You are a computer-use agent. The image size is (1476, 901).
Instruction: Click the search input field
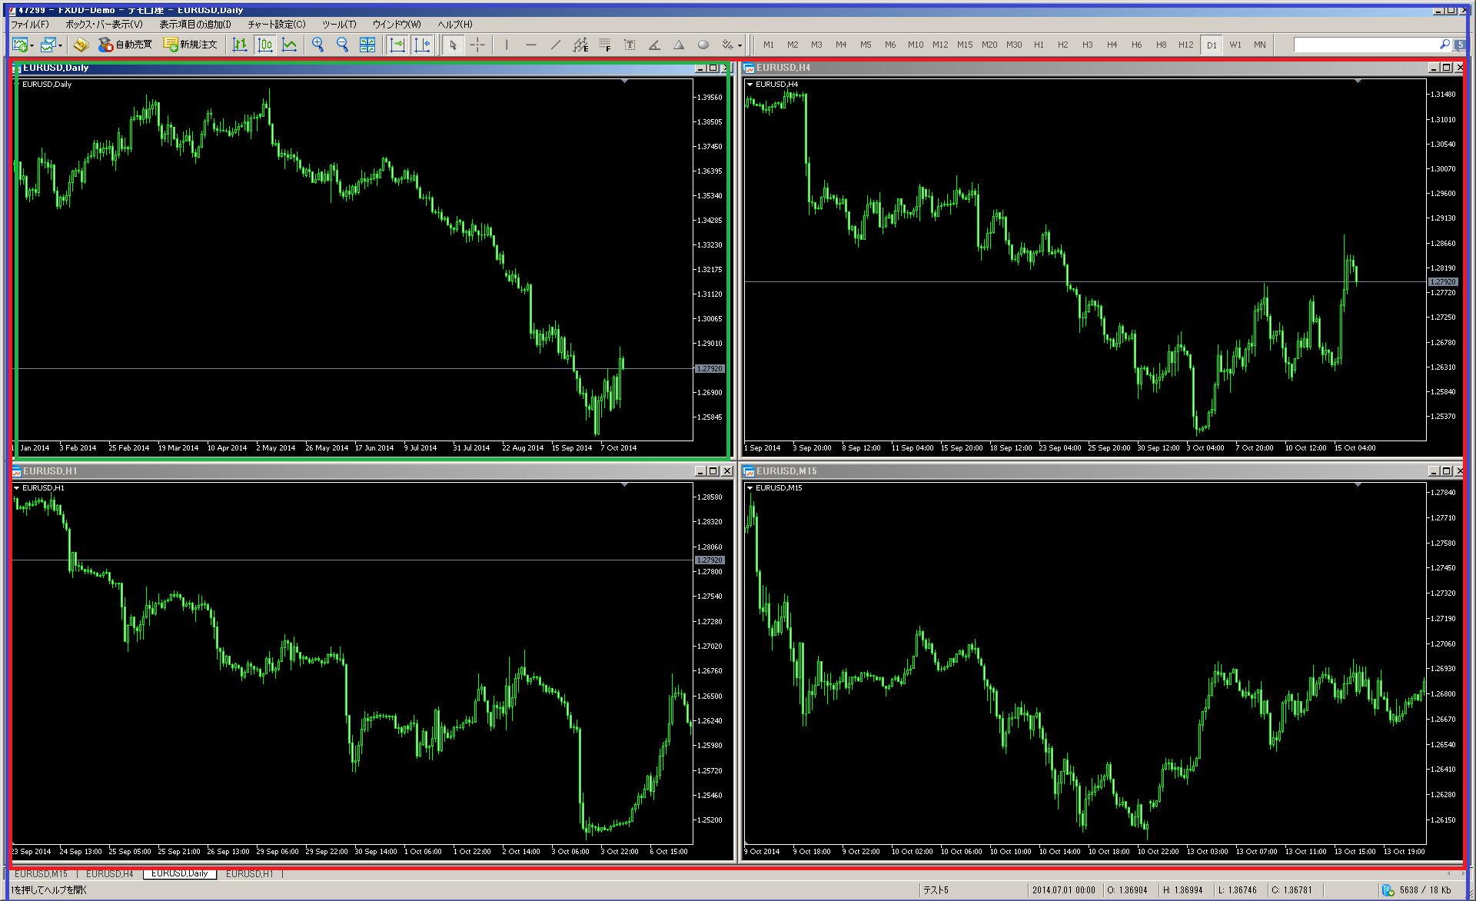[x=1365, y=45]
